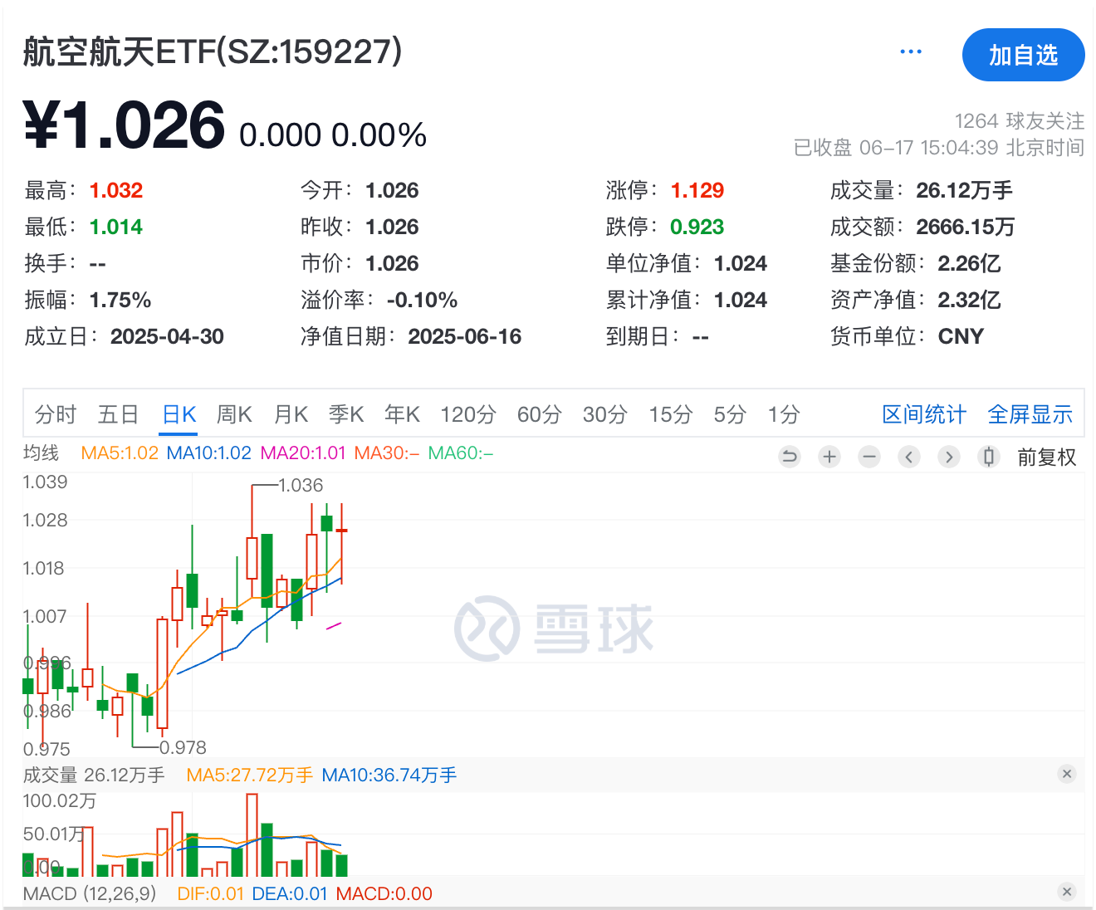Open the 前复权 adjustment dropdown
The height and width of the screenshot is (910, 1096).
[1046, 457]
